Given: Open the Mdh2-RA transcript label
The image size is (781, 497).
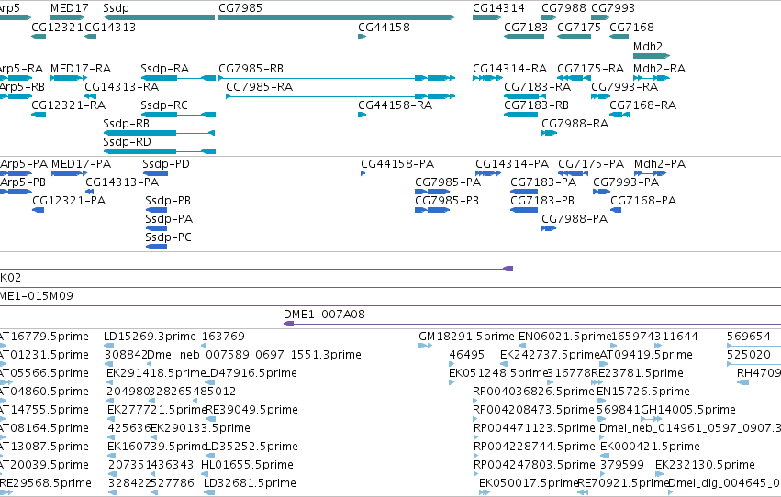Looking at the screenshot, I should tap(660, 68).
